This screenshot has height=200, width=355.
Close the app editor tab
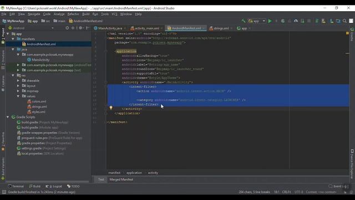(x=250, y=28)
